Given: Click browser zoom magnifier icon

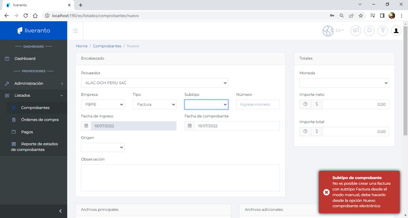Looking at the screenshot, I should [x=341, y=16].
